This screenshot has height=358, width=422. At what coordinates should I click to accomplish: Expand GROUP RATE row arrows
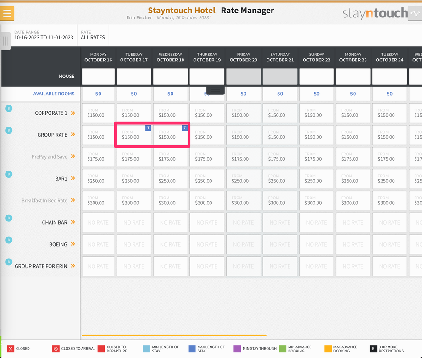73,134
